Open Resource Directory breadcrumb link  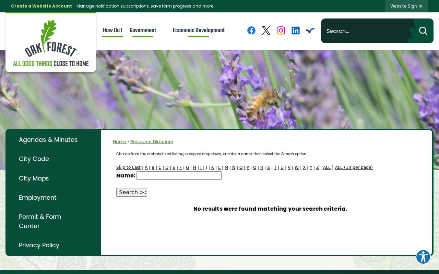[x=152, y=142]
